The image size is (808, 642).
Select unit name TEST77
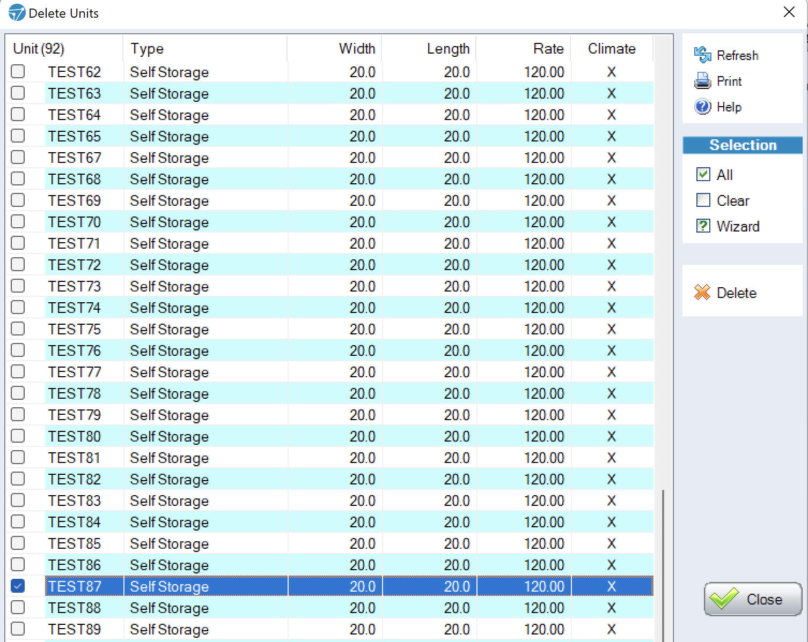pyautogui.click(x=74, y=372)
